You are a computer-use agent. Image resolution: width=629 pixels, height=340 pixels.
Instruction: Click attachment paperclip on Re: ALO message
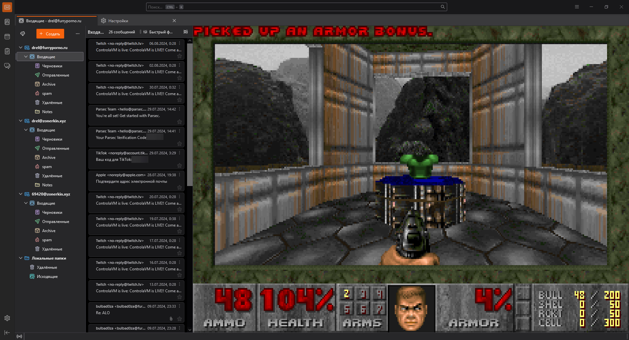tap(171, 319)
